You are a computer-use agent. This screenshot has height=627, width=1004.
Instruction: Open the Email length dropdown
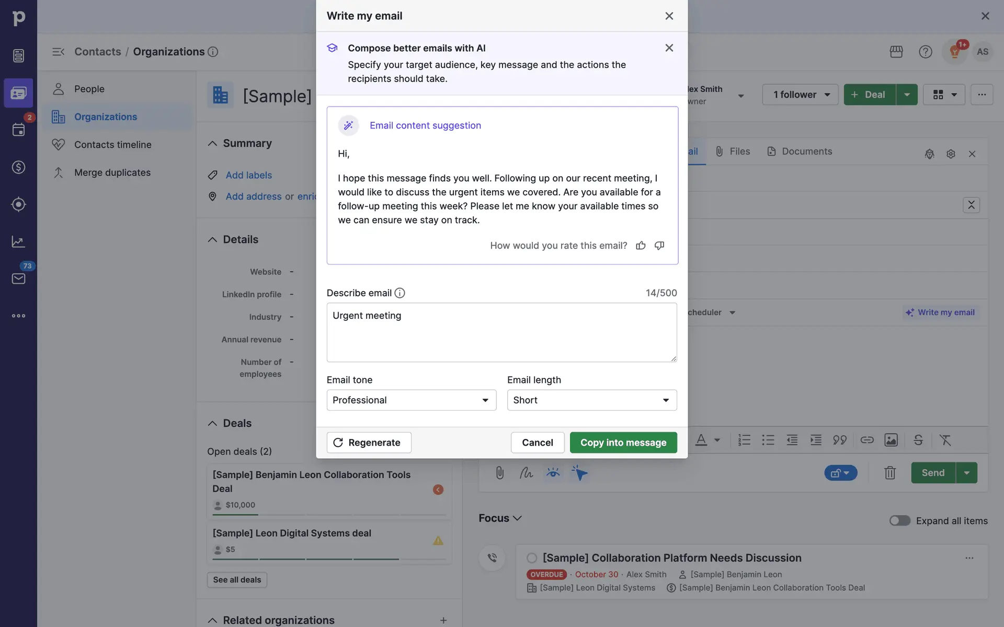[591, 400]
